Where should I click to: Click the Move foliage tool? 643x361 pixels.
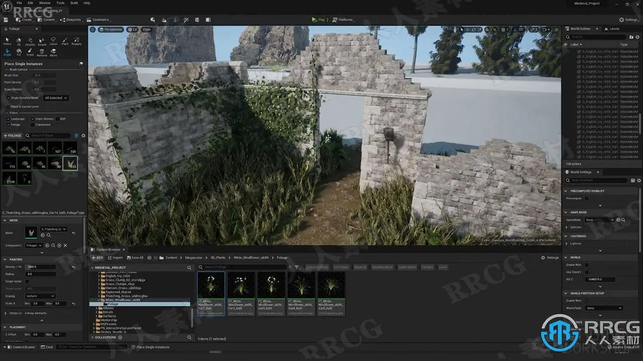pos(53,52)
